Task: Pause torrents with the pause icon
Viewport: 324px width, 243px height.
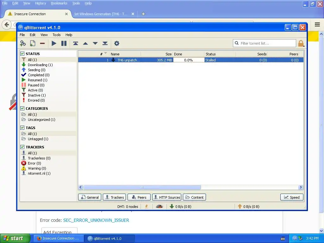Action: click(x=64, y=43)
